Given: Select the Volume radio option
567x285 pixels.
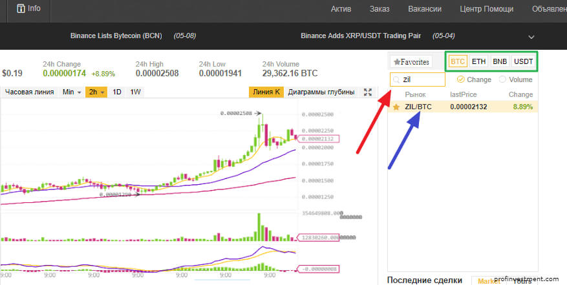Looking at the screenshot, I should click(x=502, y=79).
